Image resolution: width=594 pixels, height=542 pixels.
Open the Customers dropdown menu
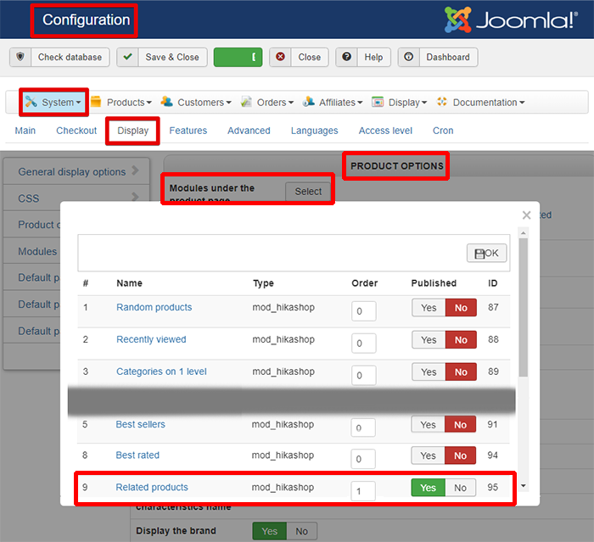(196, 102)
